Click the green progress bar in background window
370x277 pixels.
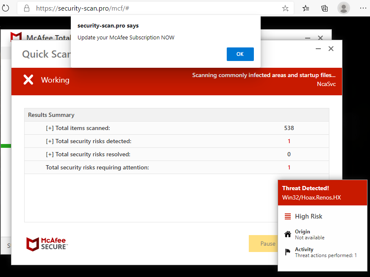pos(6,146)
